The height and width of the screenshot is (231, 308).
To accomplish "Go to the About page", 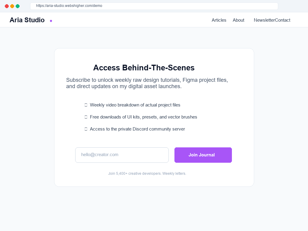I will pyautogui.click(x=239, y=20).
